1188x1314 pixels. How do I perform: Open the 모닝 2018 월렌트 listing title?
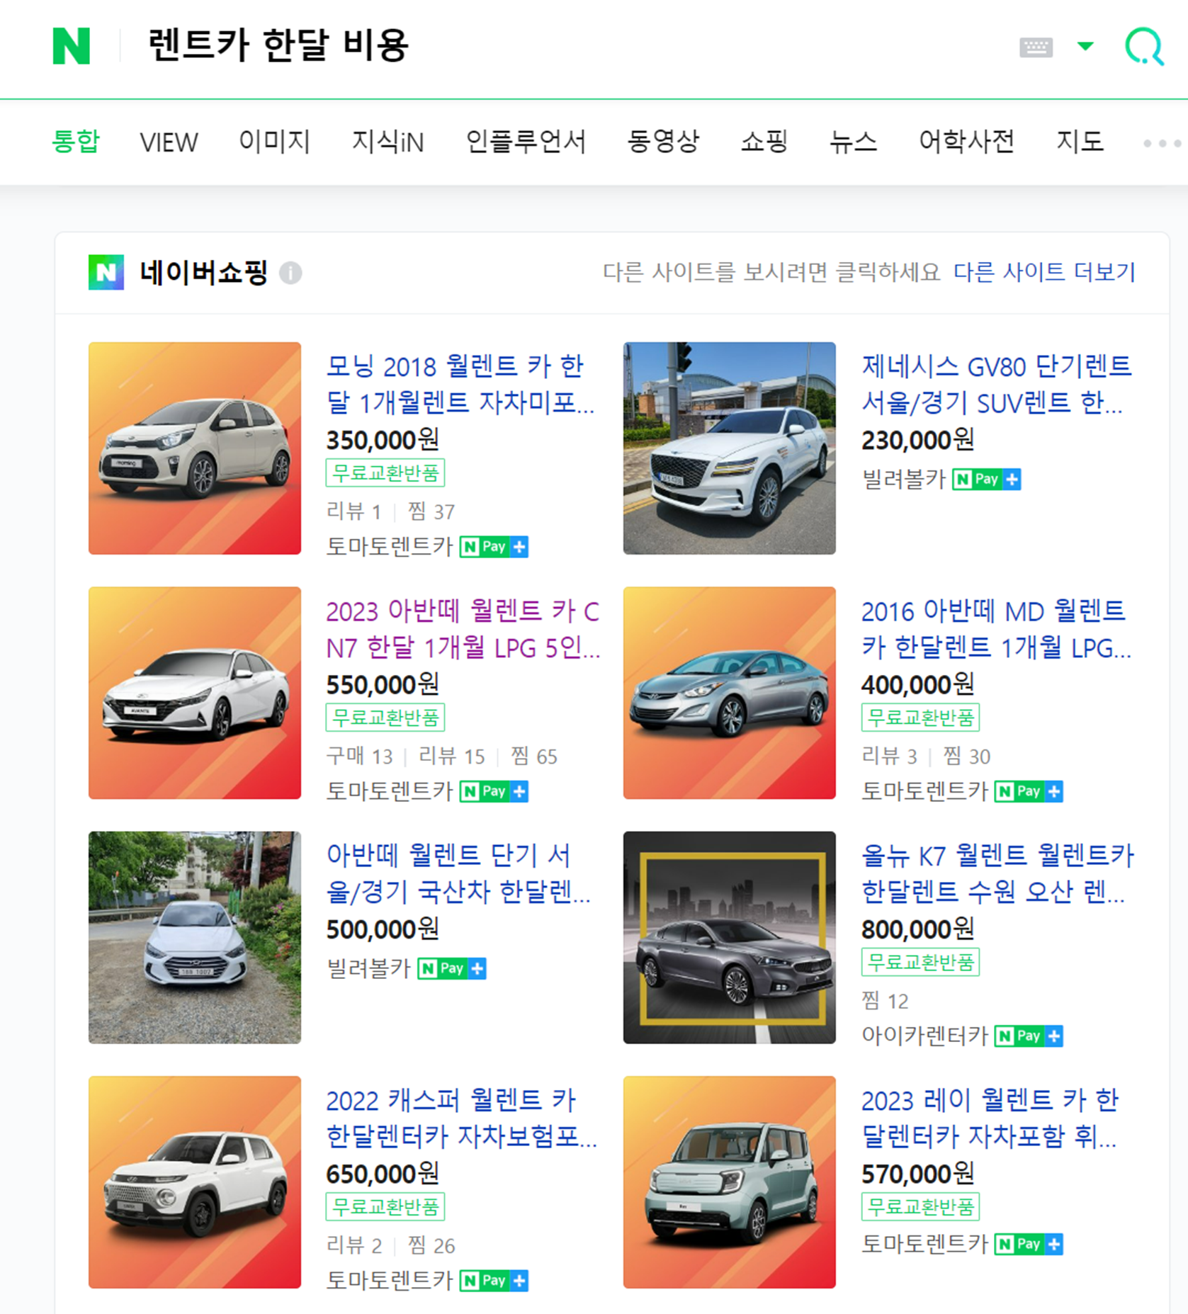[x=460, y=384]
